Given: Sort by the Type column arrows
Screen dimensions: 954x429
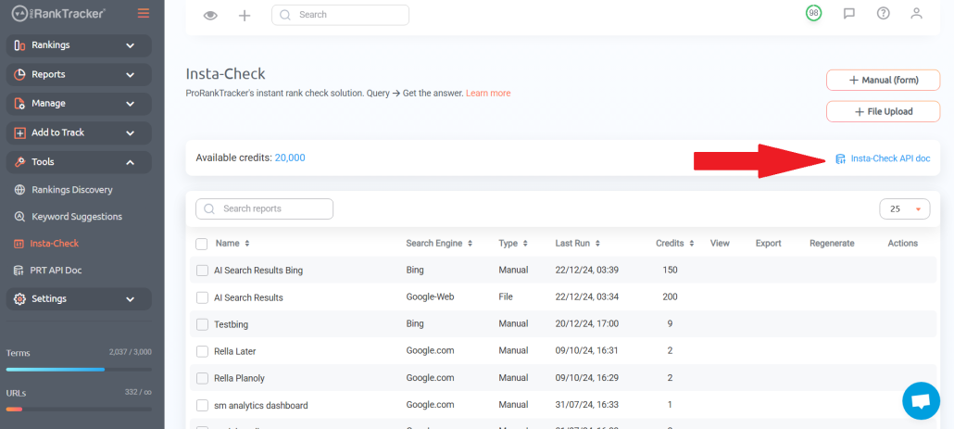Looking at the screenshot, I should 524,244.
